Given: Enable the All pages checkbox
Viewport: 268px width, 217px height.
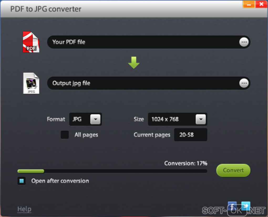Looking at the screenshot, I should click(65, 135).
